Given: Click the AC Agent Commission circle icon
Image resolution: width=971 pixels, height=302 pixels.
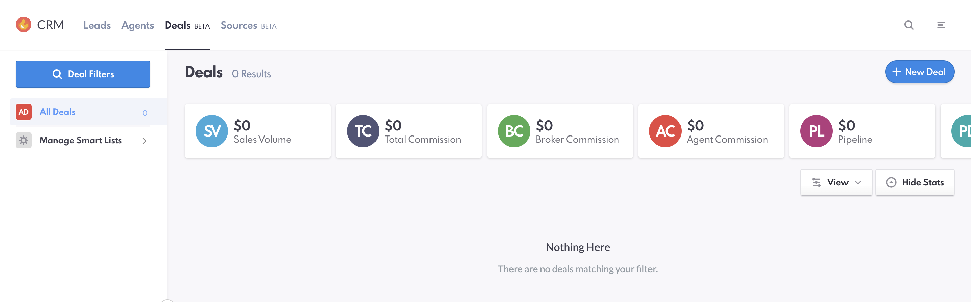Looking at the screenshot, I should (x=665, y=131).
